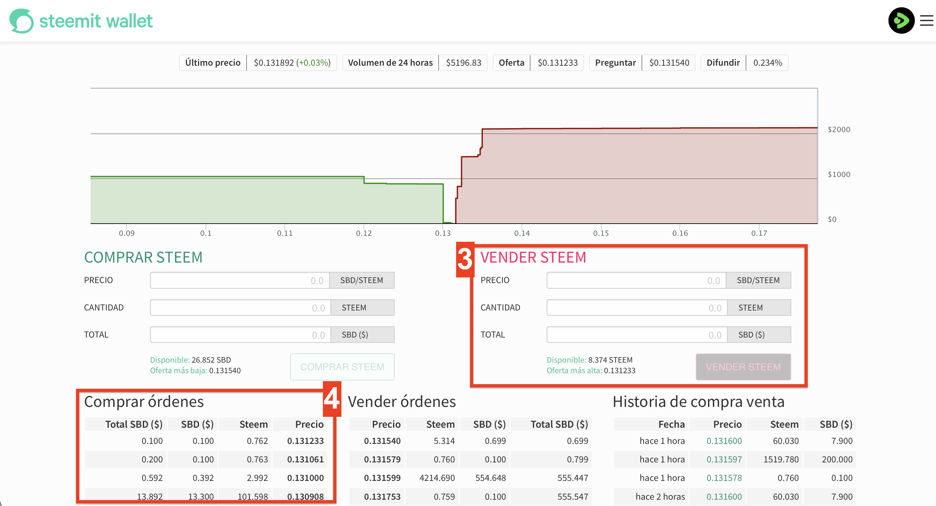Click the VENDER STEEM section heading
Image resolution: width=936 pixels, height=506 pixels.
coord(533,257)
